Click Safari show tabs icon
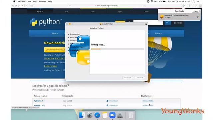 (195, 6)
